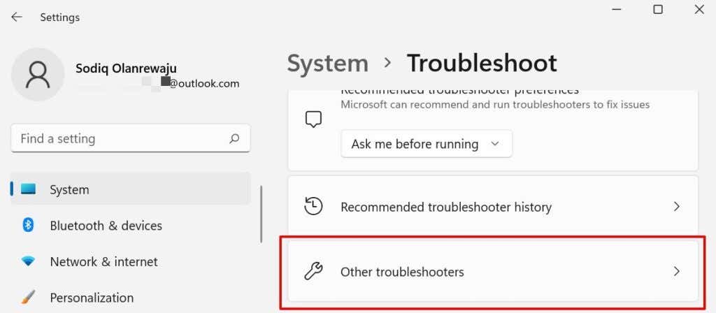Click the Find a setting search field
The height and width of the screenshot is (313, 716).
(119, 138)
